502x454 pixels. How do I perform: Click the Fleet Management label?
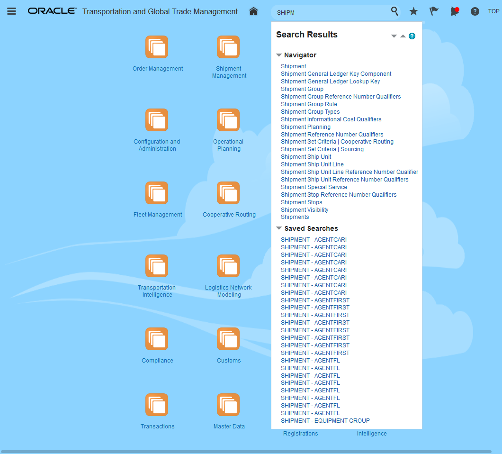[158, 215]
